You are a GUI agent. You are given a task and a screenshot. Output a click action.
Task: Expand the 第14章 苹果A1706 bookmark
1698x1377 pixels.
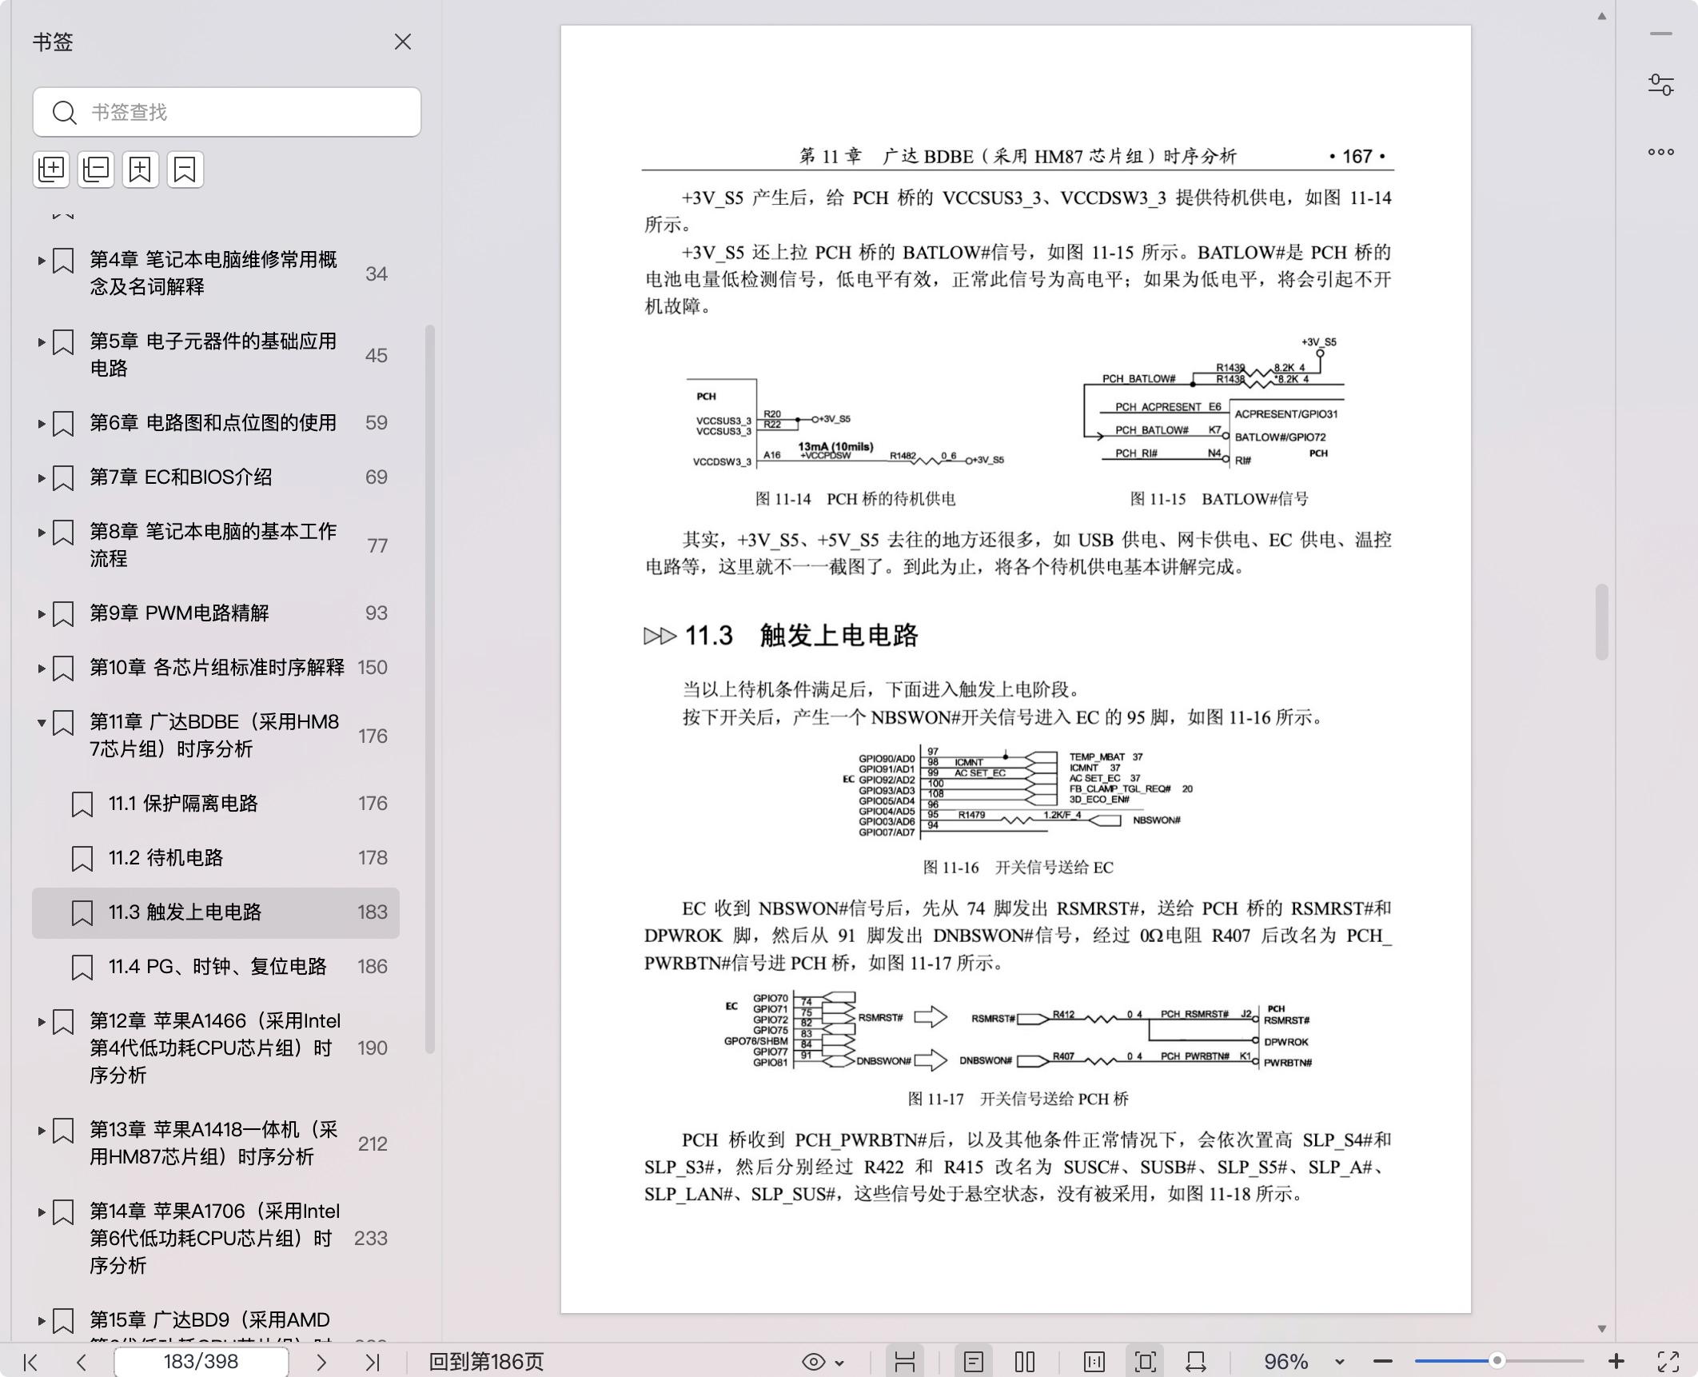click(41, 1211)
